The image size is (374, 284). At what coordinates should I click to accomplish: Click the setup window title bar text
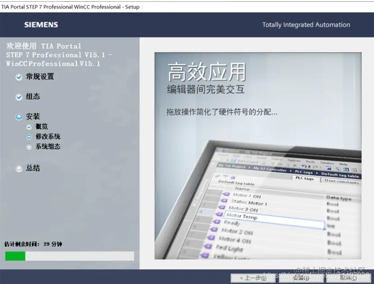point(70,7)
